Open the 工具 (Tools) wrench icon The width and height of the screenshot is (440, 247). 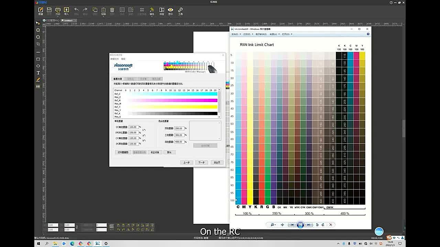pyautogui.click(x=180, y=11)
